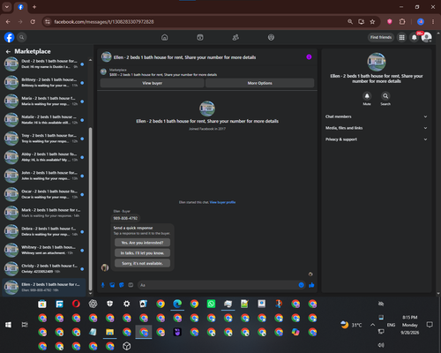Viewport: 441px width, 353px height.
Task: Show hidden system tray icons chevron
Action: (x=372, y=325)
